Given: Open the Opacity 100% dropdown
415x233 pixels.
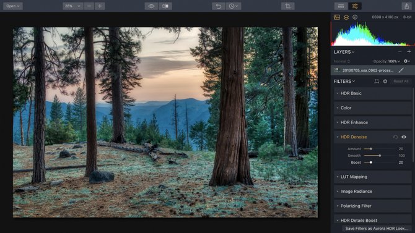Looking at the screenshot, I should [x=387, y=61].
